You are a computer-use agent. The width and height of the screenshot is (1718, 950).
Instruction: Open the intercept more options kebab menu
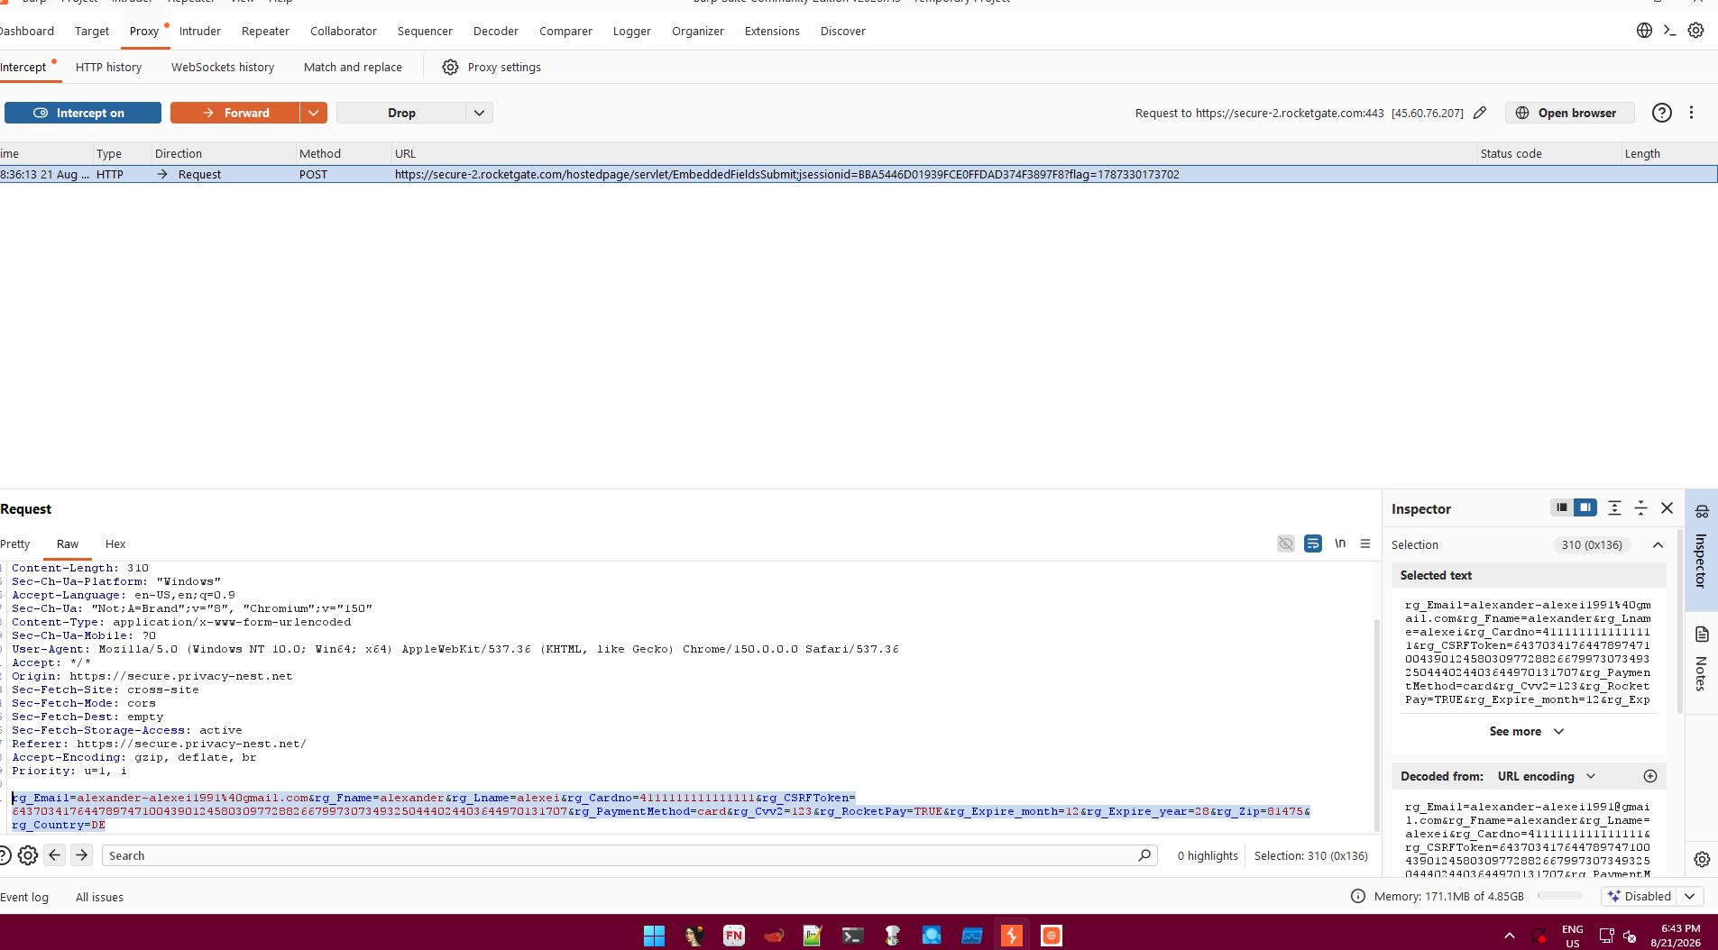(1691, 113)
